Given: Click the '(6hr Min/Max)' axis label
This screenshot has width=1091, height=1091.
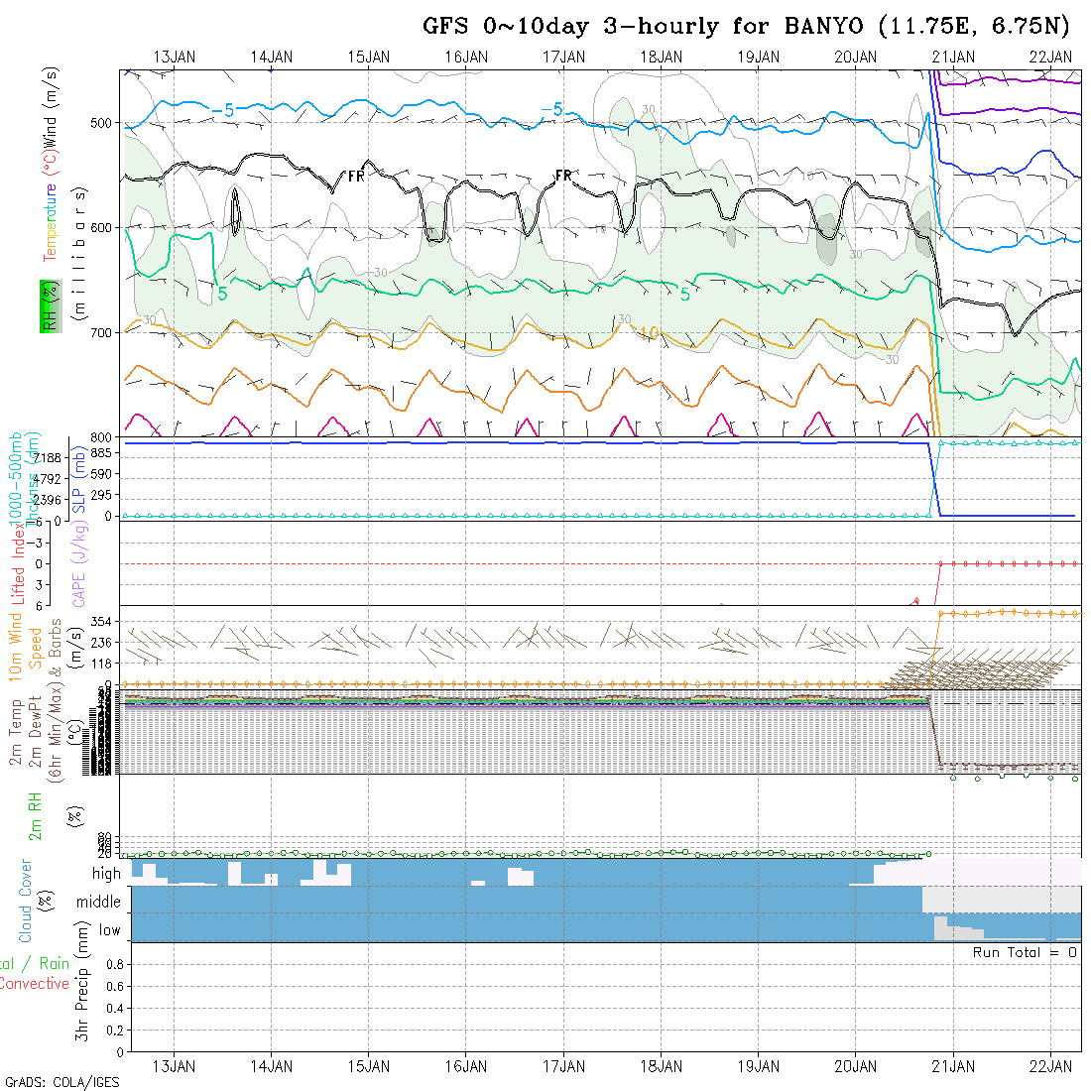Looking at the screenshot, I should pyautogui.click(x=55, y=733).
